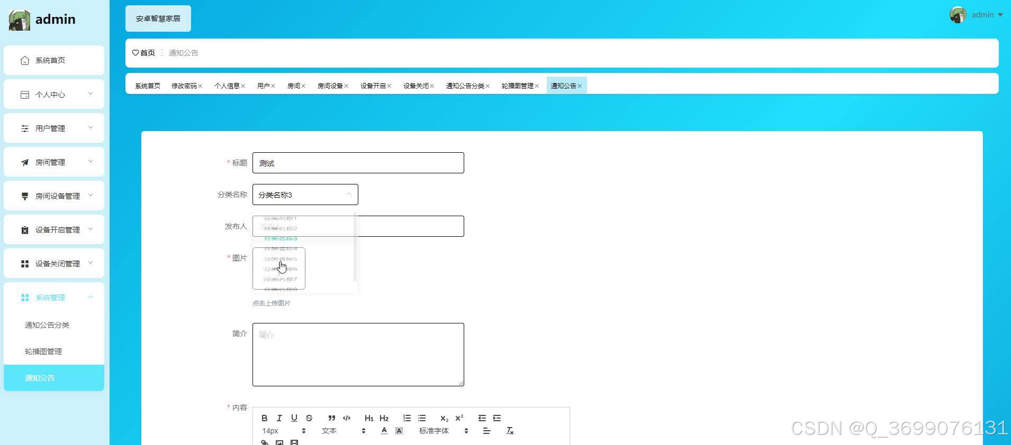Click the admin avatar in top right
1011x445 pixels.
(x=958, y=15)
